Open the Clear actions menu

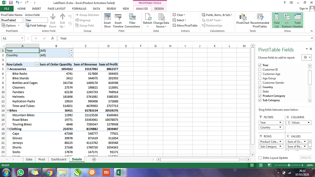point(179,15)
